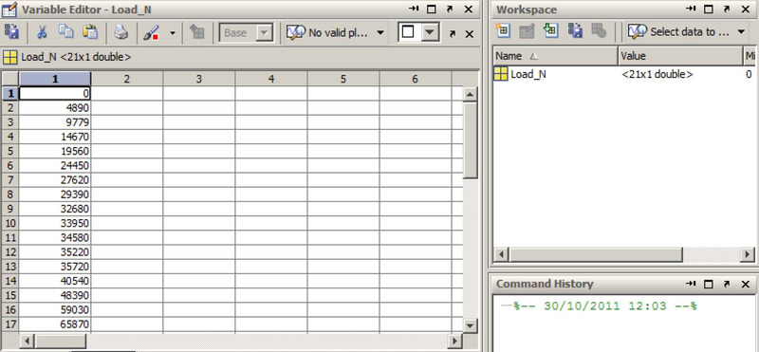Click the Print icon in Variable Editor
The image size is (759, 352).
[121, 32]
